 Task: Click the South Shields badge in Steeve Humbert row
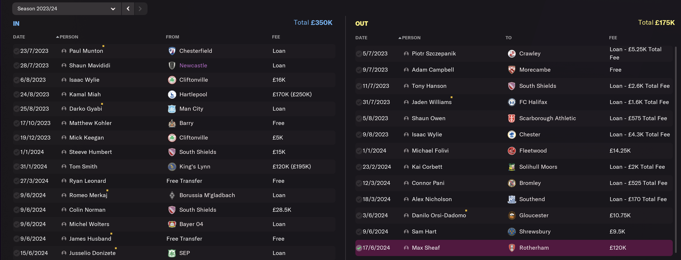click(x=172, y=152)
